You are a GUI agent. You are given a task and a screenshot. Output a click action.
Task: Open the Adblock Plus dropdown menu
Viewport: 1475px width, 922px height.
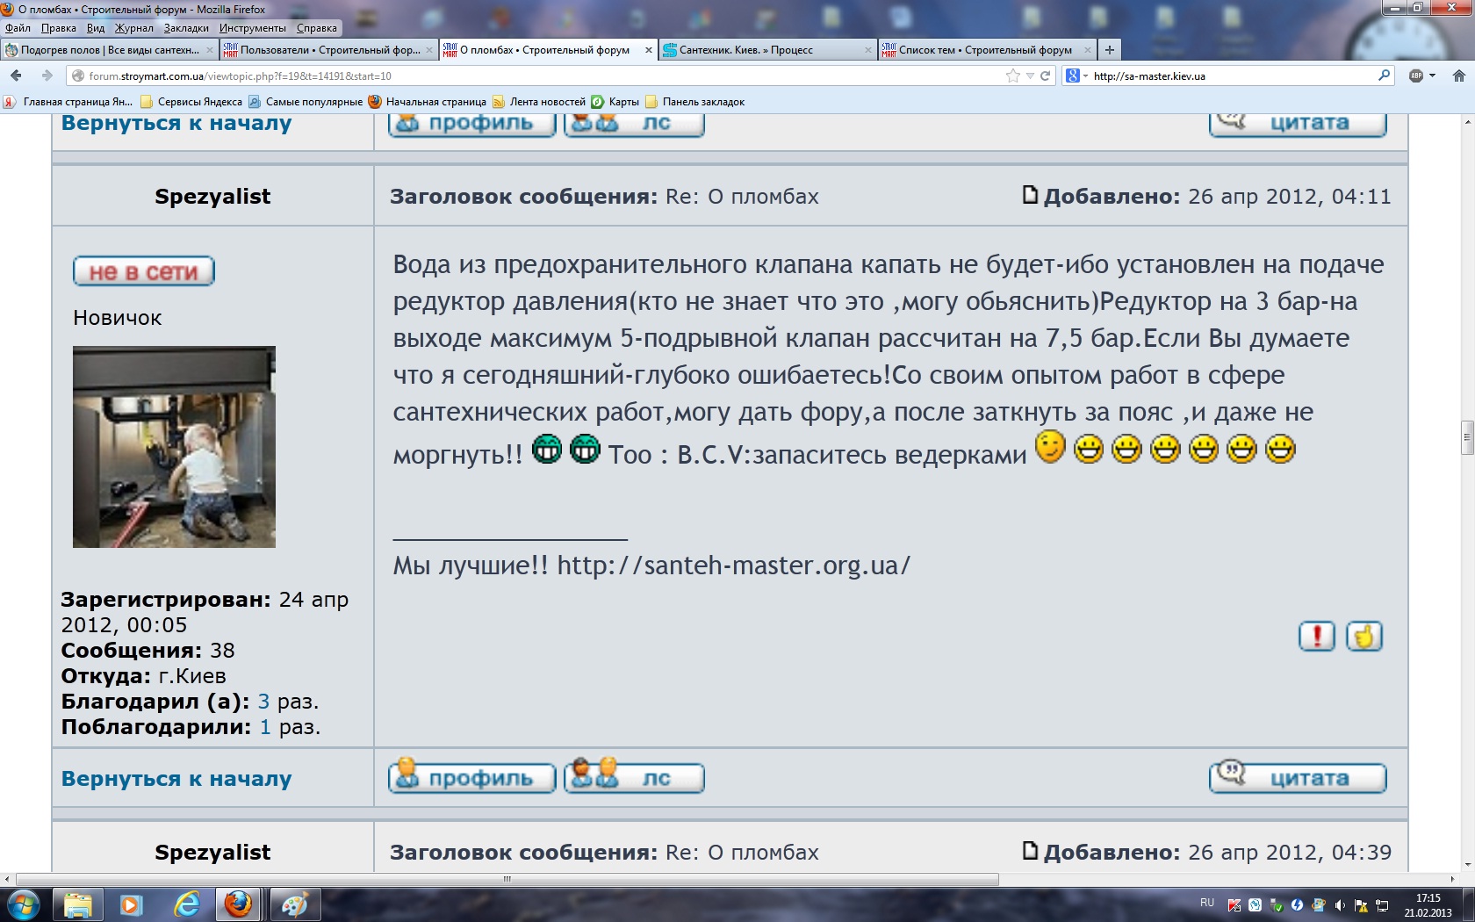point(1422,76)
